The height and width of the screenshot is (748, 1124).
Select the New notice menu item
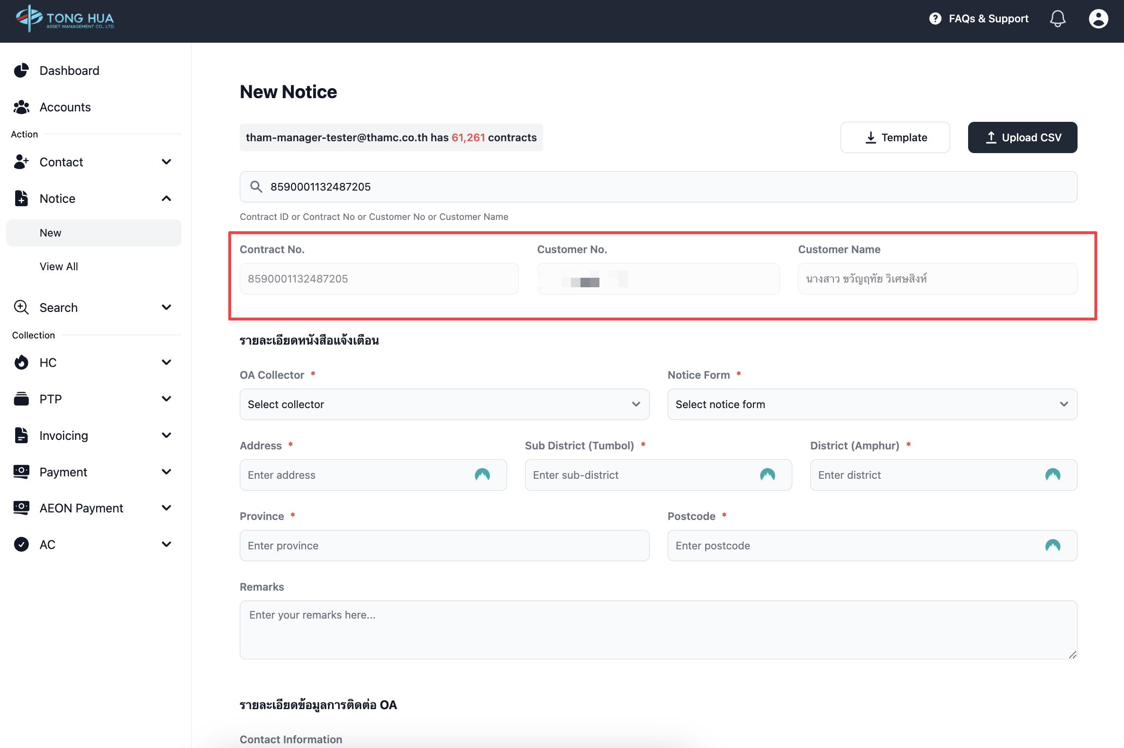click(x=51, y=233)
